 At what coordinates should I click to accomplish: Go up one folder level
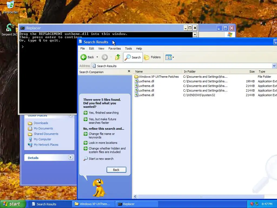pyautogui.click(x=118, y=57)
